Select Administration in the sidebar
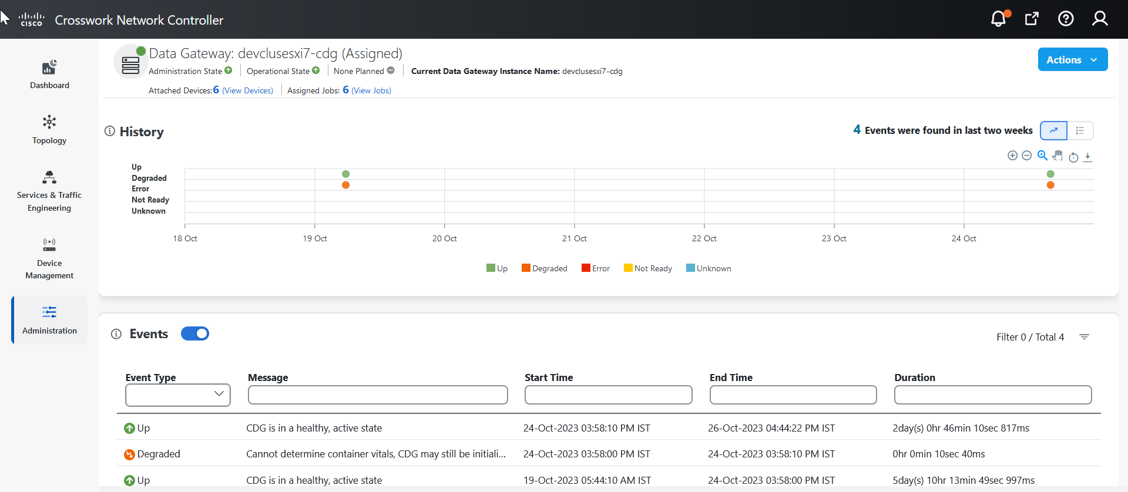This screenshot has height=492, width=1128. coord(49,320)
